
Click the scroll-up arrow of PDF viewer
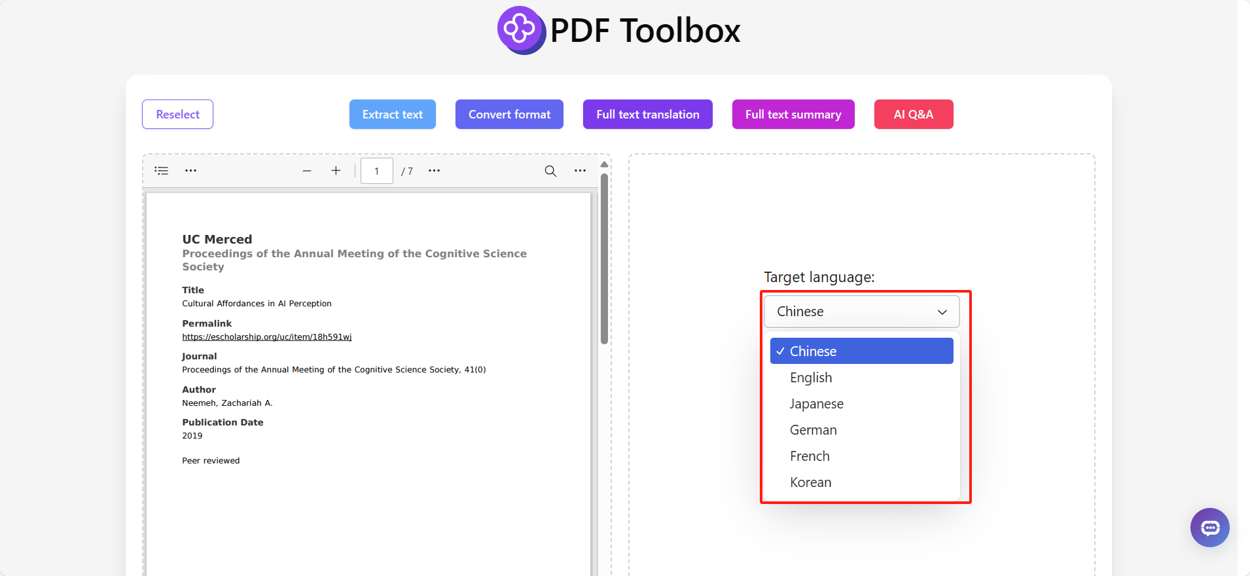click(x=604, y=164)
